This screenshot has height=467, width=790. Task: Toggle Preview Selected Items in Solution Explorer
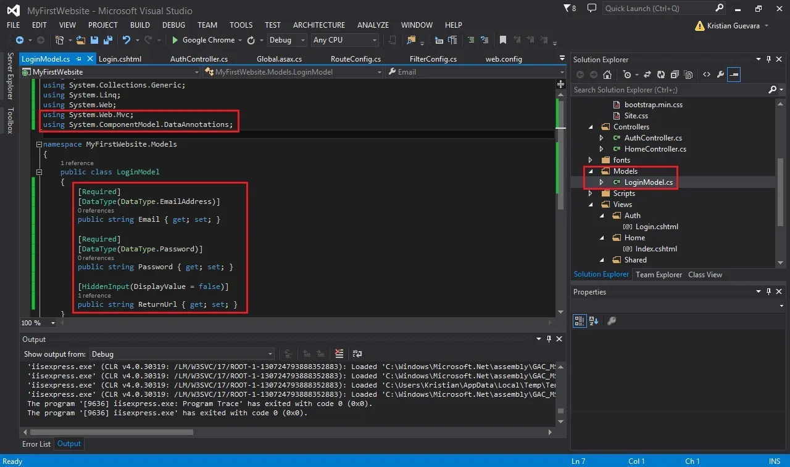pos(734,75)
